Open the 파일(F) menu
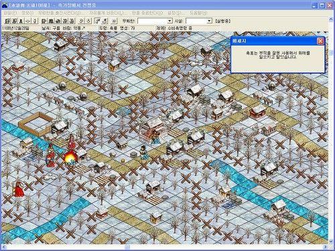The height and width of the screenshot is (251, 335). coord(10,13)
